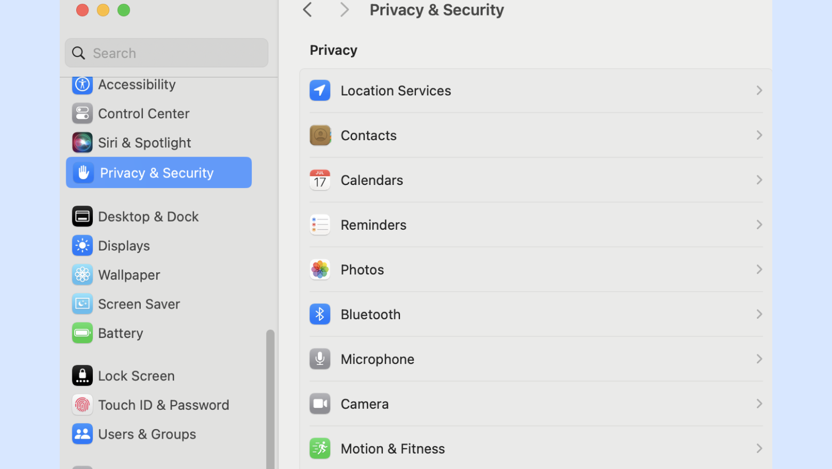Image resolution: width=832 pixels, height=469 pixels.
Task: Go back with the back arrow
Action: tap(307, 10)
